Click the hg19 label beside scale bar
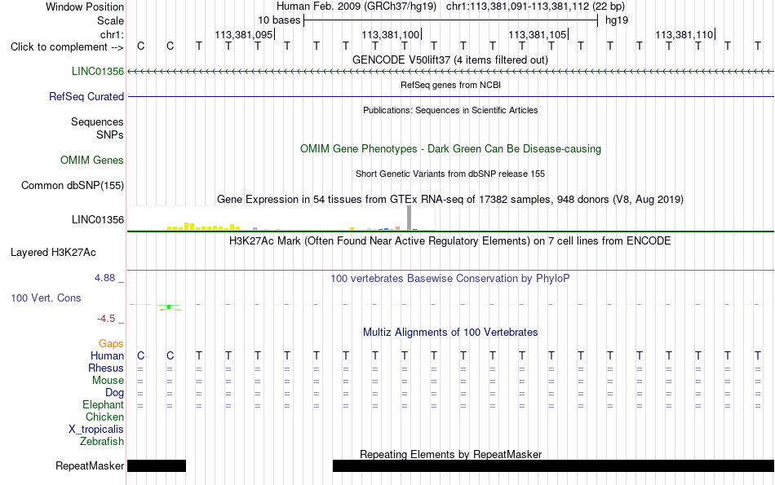775x485 pixels. pyautogui.click(x=617, y=20)
